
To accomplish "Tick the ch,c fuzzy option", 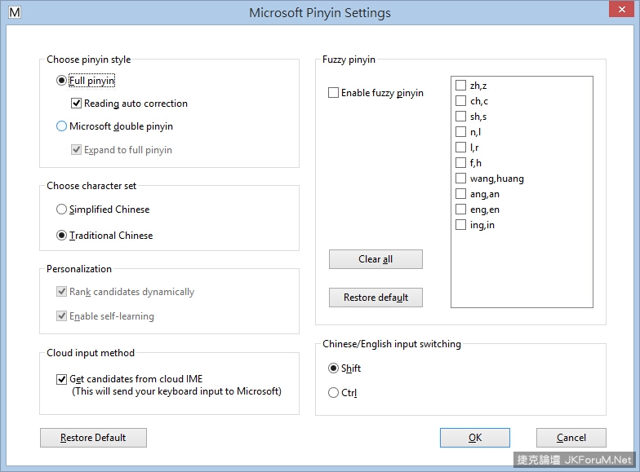I will tap(461, 101).
